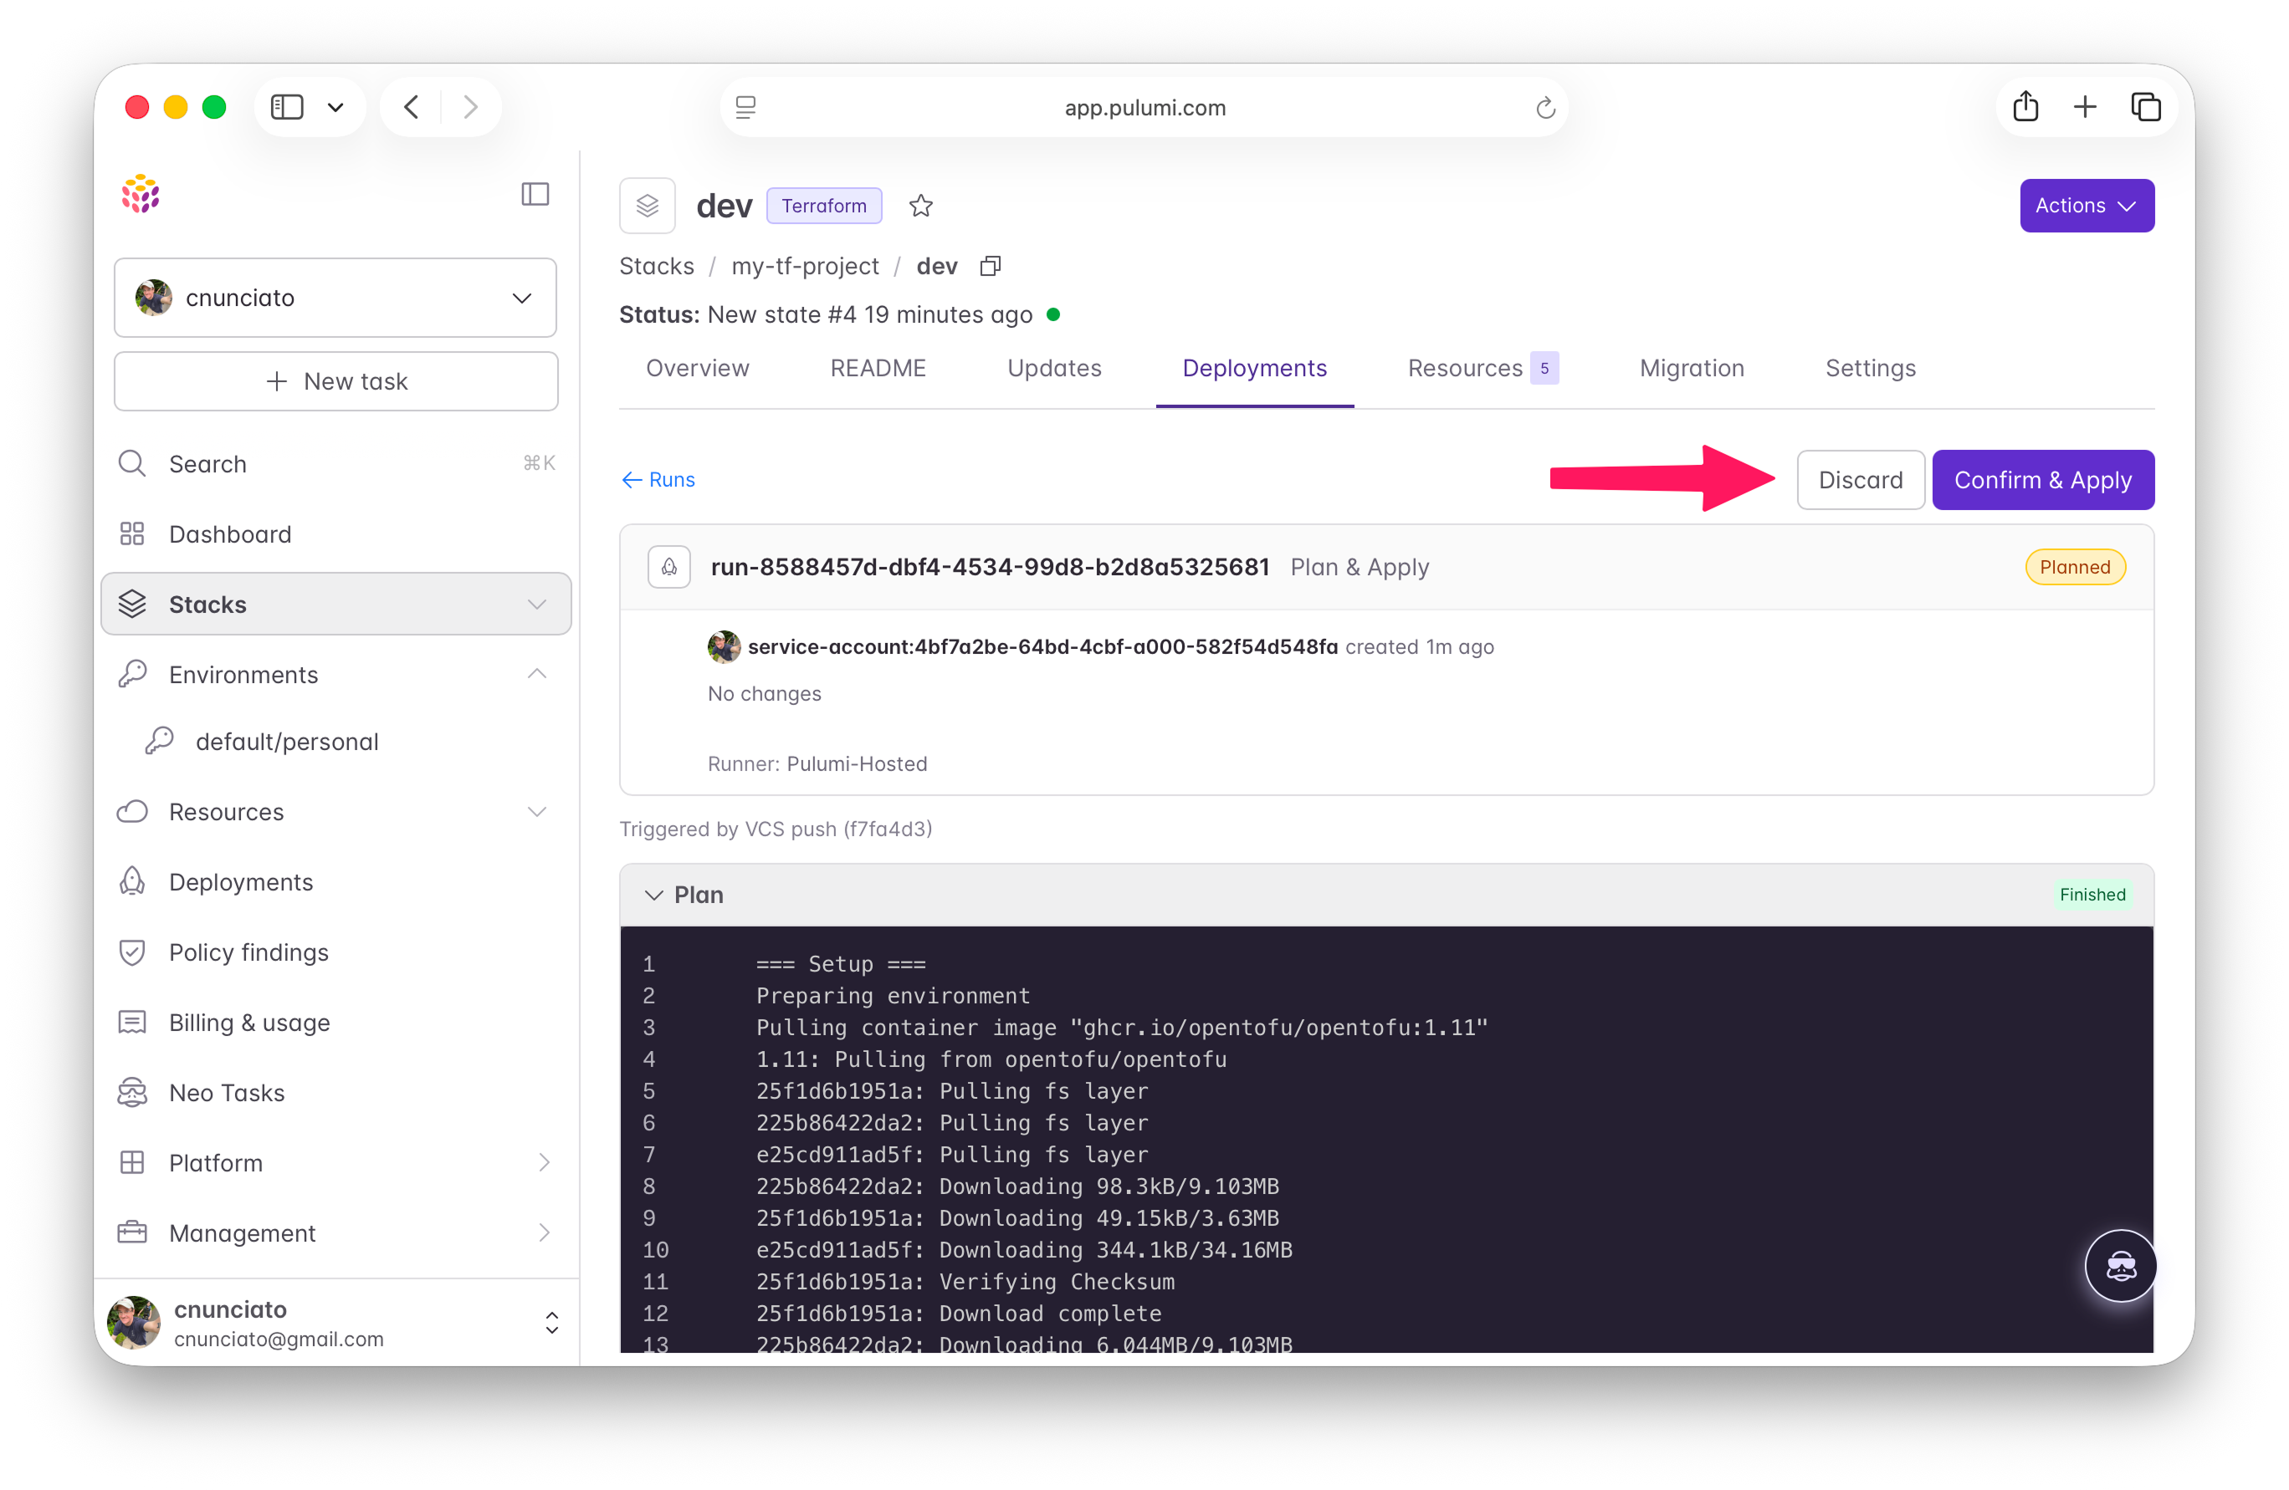2289x1490 pixels.
Task: Click log line "Preparing environment"
Action: [893, 996]
